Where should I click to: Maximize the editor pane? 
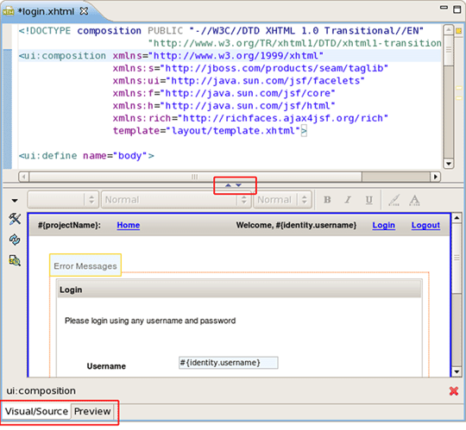tap(457, 9)
